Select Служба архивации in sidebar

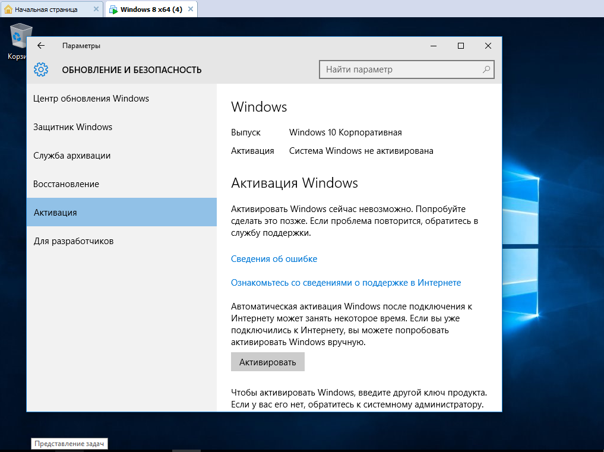click(122, 156)
